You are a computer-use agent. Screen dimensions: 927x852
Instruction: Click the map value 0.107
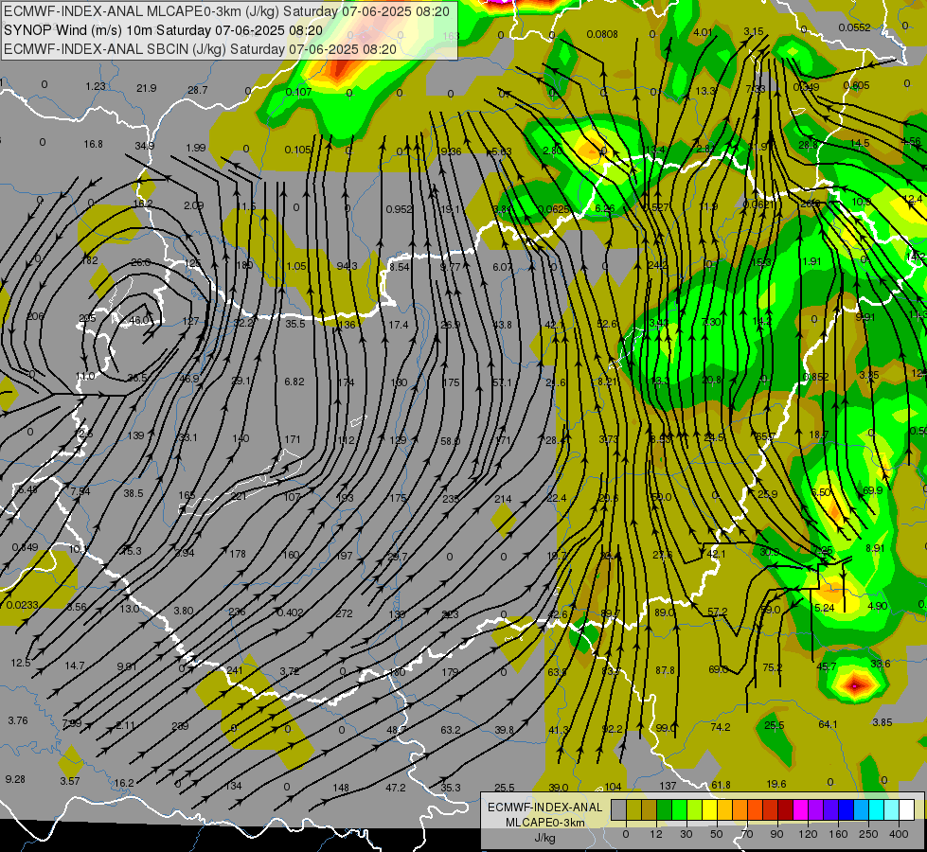click(298, 92)
